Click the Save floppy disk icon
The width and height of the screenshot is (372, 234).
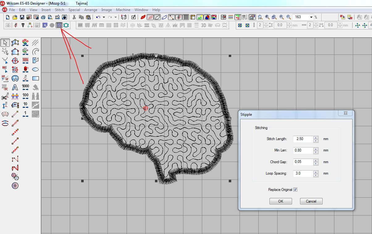[22, 17]
